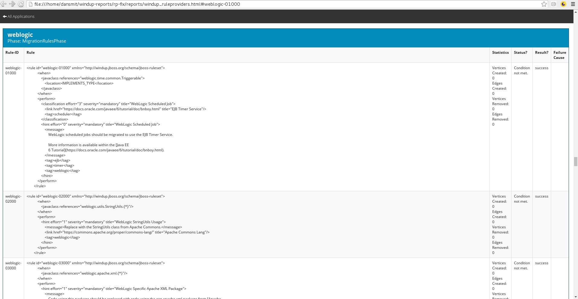578x299 pixels.
Task: Click the timer tag line
Action: tap(59, 166)
